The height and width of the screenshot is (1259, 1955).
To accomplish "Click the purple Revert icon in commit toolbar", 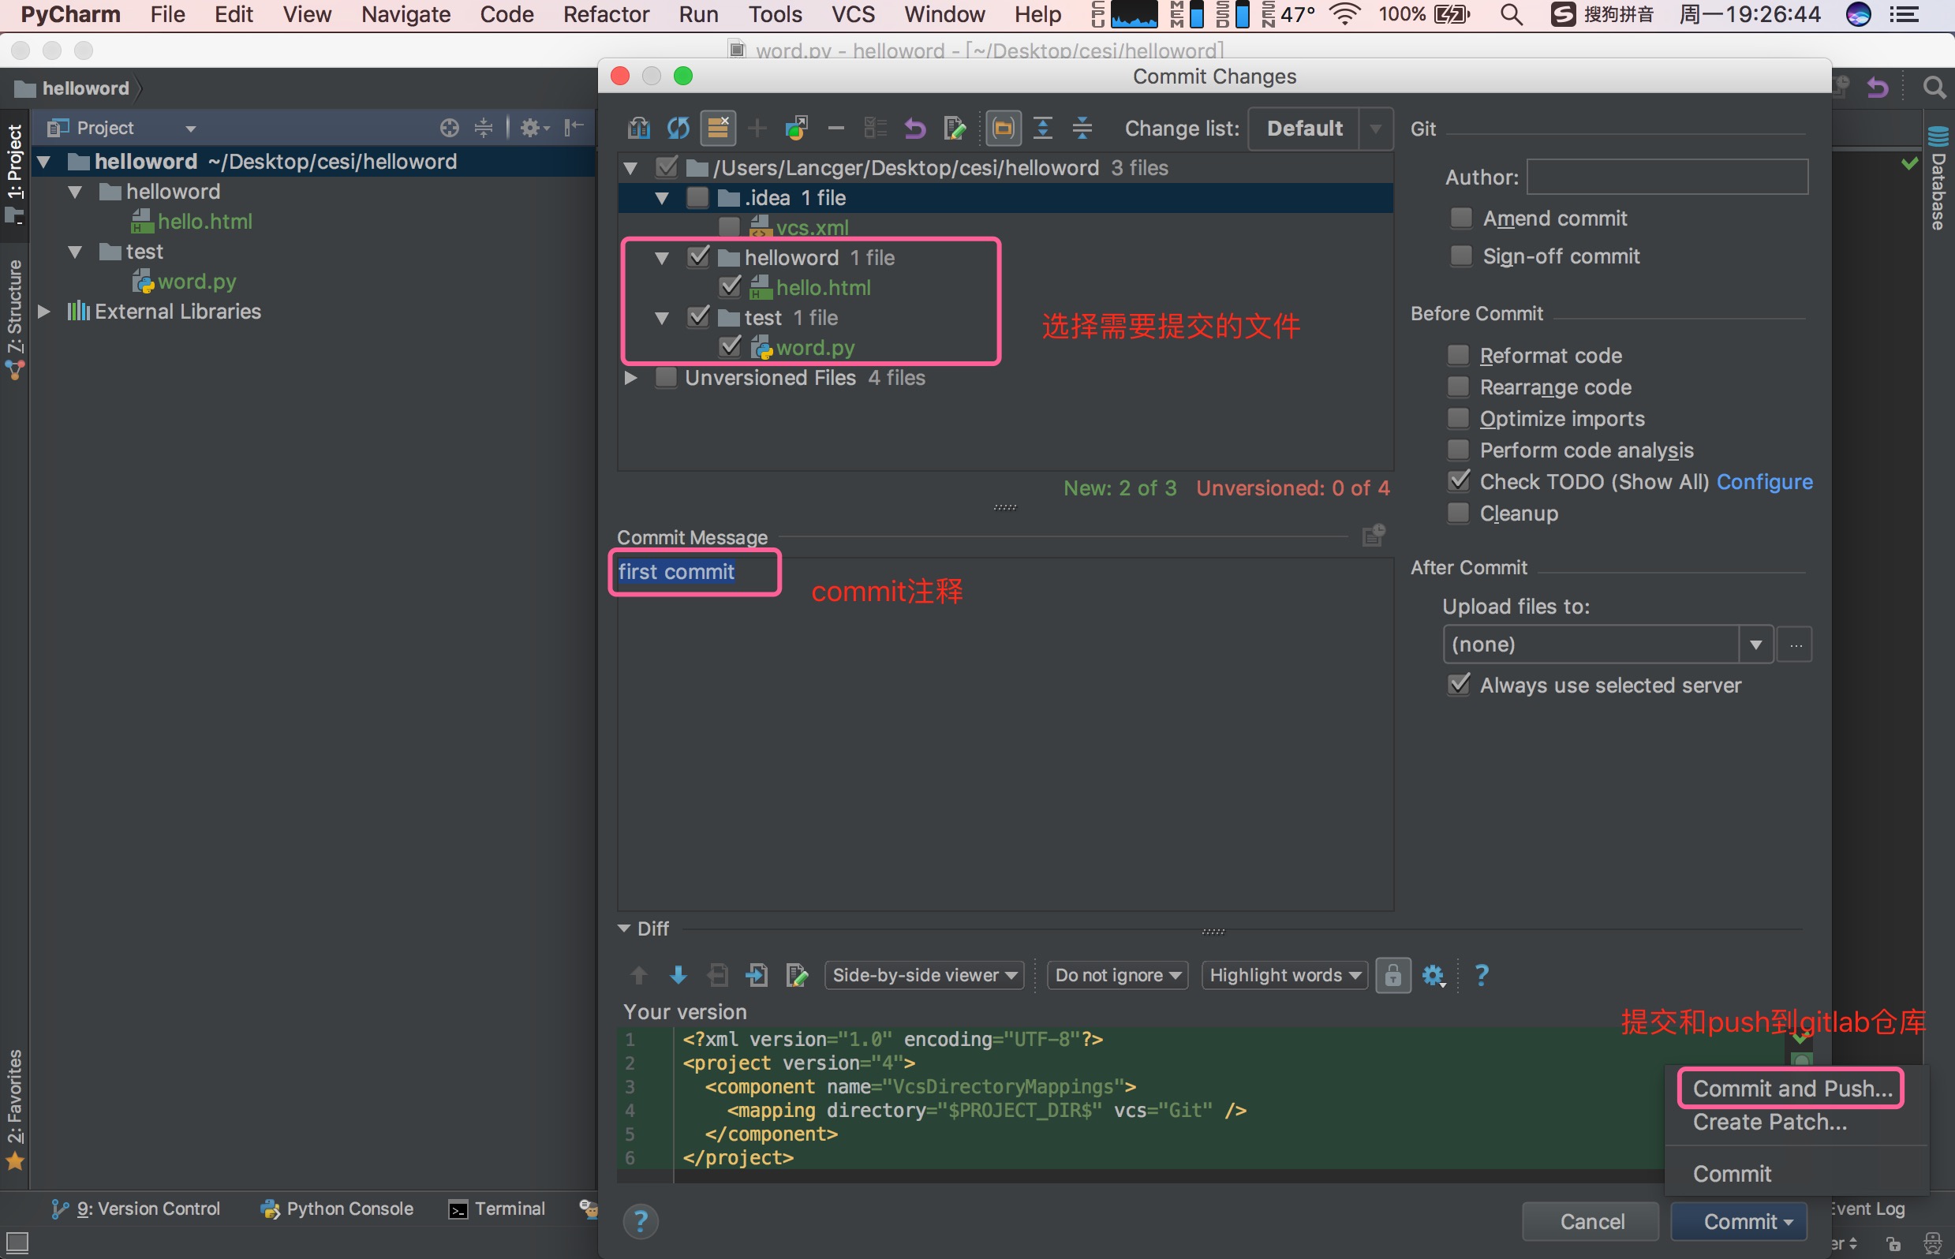I will [x=915, y=129].
